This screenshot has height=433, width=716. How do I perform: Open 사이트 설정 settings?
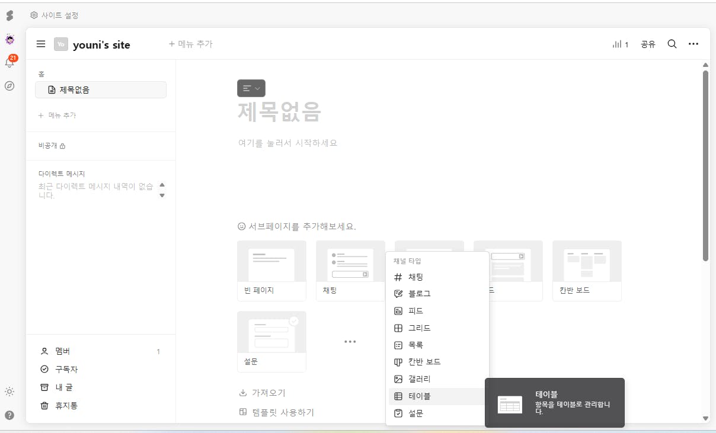click(x=54, y=15)
